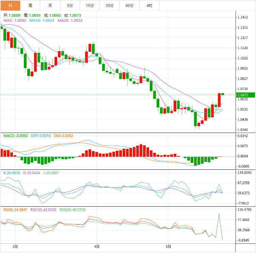This screenshot has height=253, width=257.
Task: Click the 1.1022 price axis label
Action: [243, 58]
